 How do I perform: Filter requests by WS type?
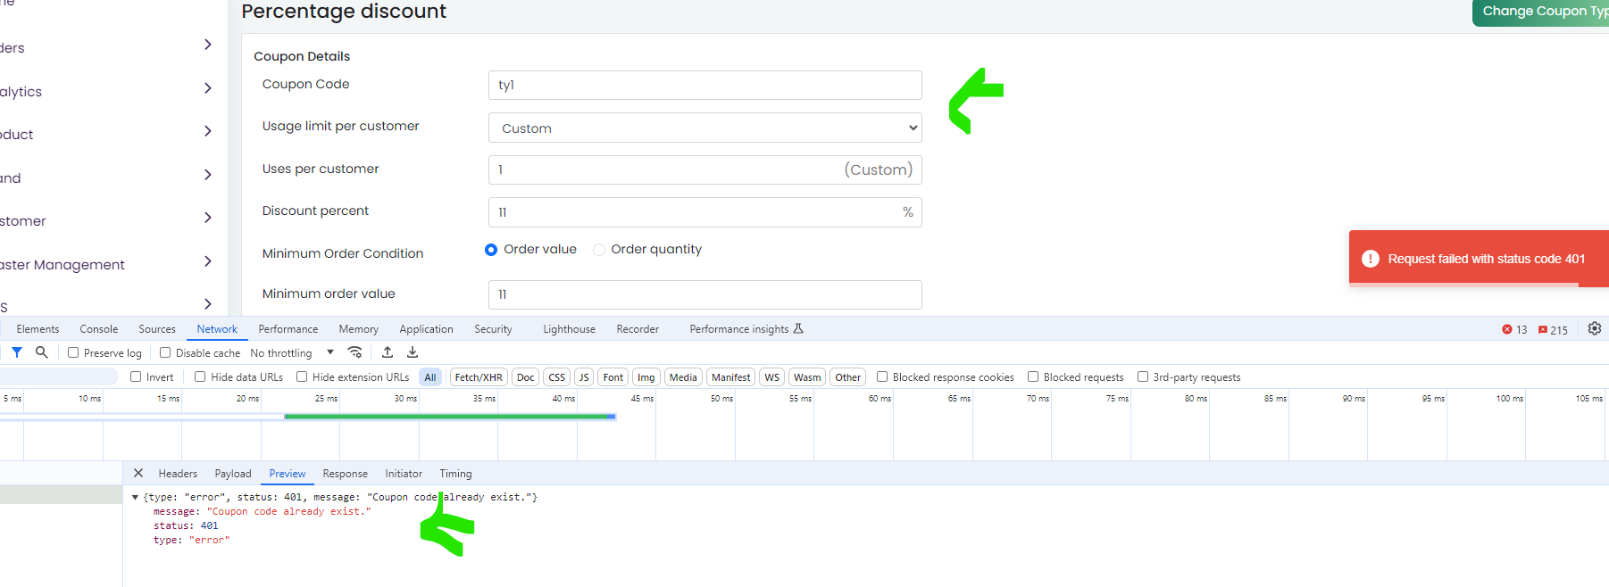click(772, 377)
